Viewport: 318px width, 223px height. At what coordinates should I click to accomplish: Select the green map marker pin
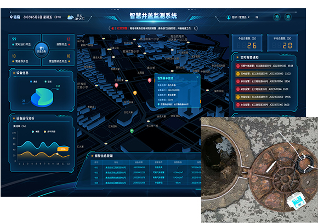coord(132,131)
